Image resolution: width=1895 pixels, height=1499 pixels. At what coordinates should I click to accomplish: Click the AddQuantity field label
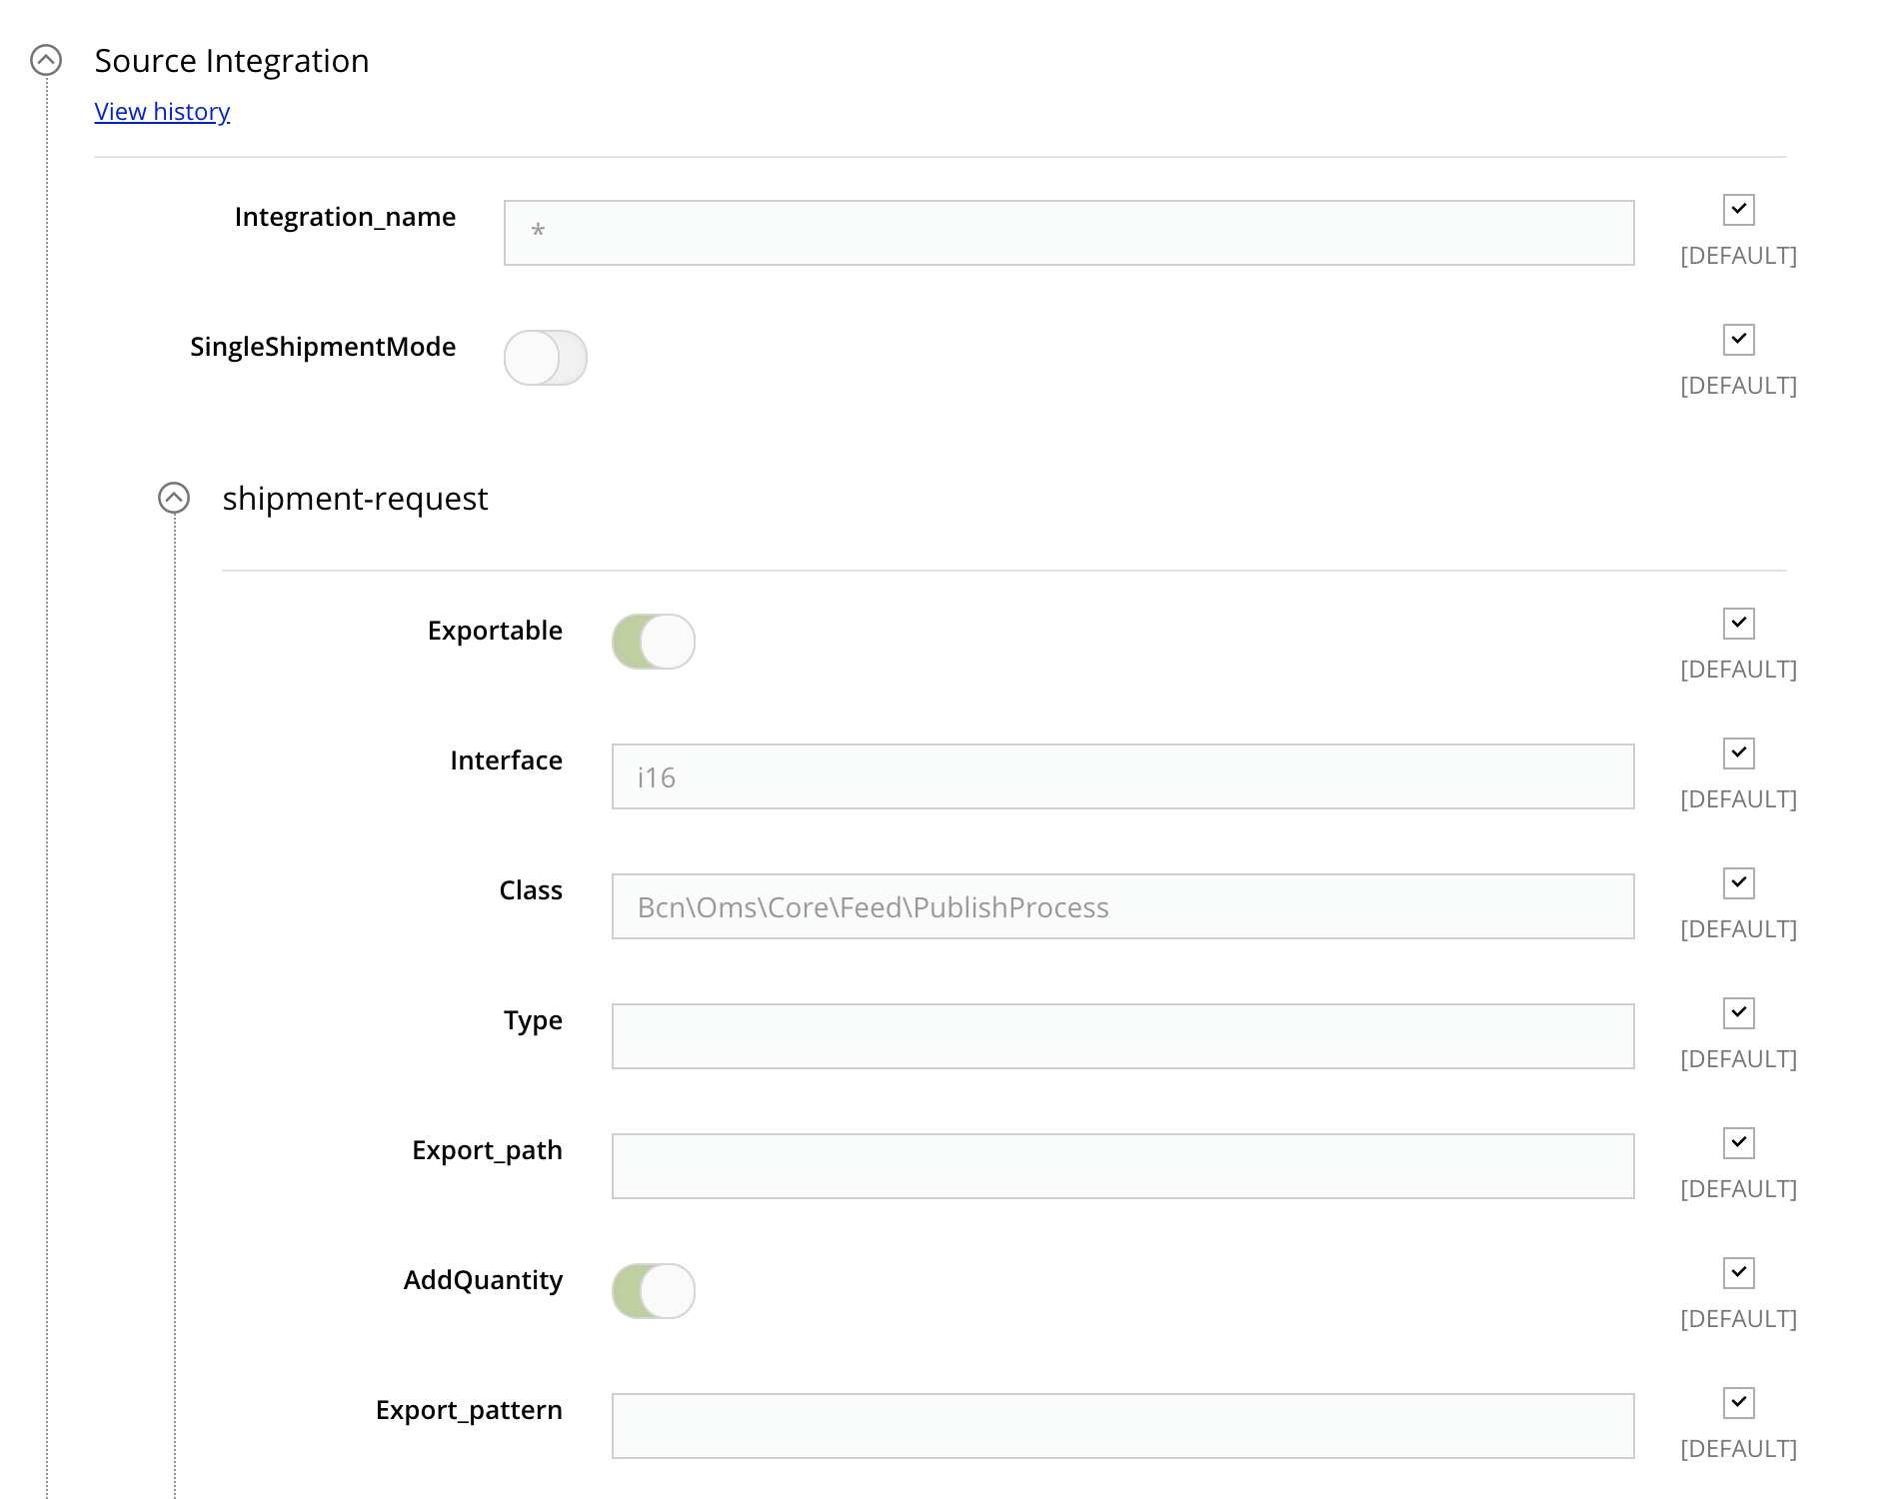coord(483,1280)
